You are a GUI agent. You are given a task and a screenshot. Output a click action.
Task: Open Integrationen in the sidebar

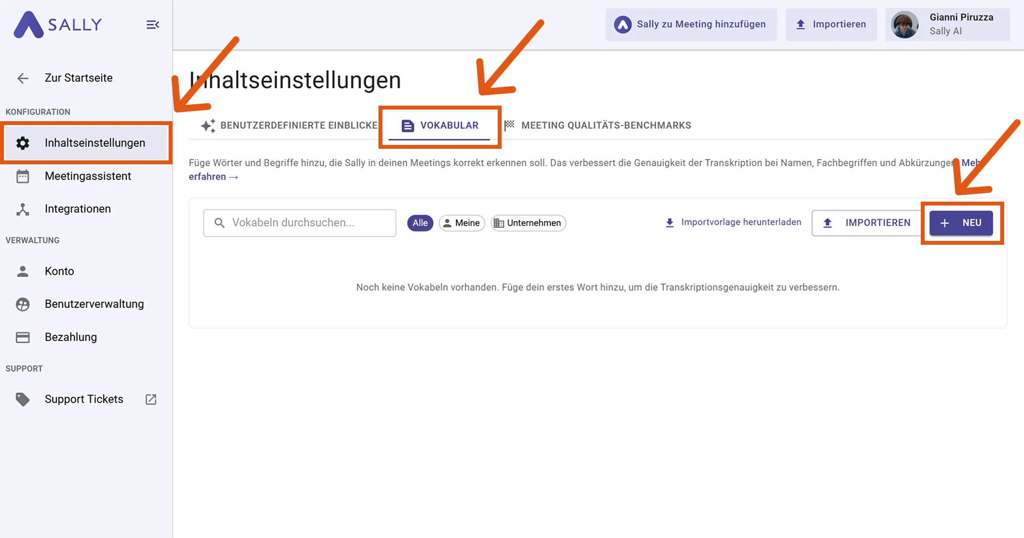tap(86, 209)
